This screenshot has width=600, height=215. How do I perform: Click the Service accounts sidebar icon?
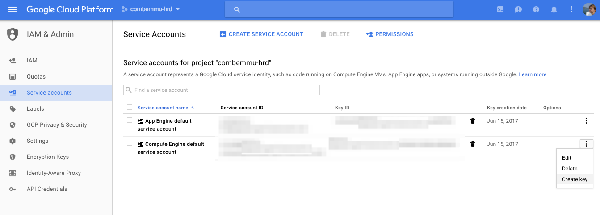click(x=13, y=93)
